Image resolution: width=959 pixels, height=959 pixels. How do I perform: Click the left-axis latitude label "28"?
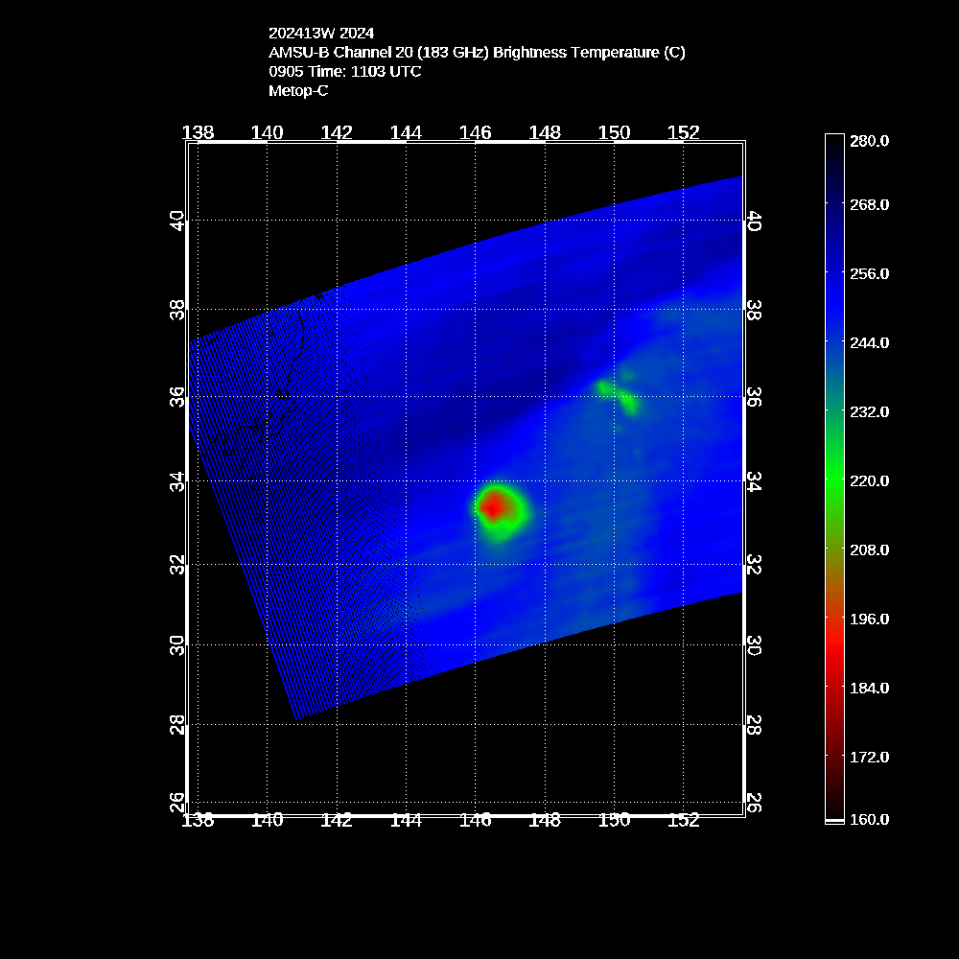(176, 725)
